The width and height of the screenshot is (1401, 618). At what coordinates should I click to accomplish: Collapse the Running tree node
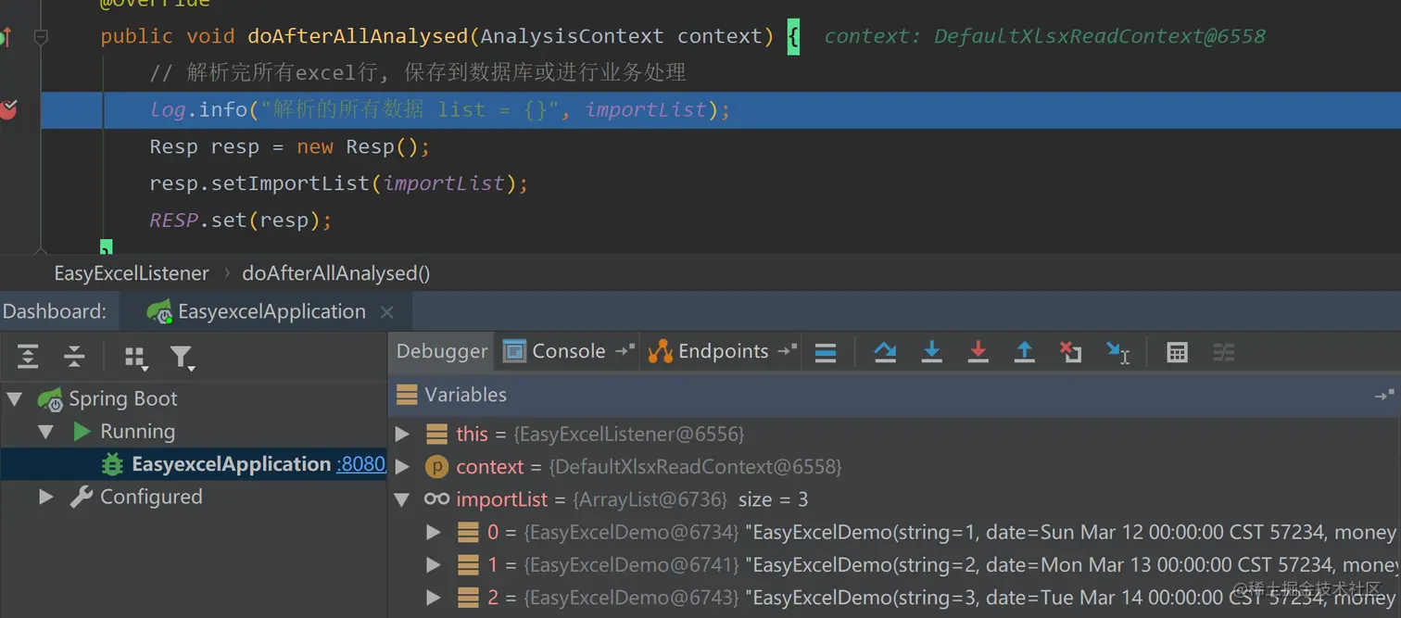coord(45,432)
